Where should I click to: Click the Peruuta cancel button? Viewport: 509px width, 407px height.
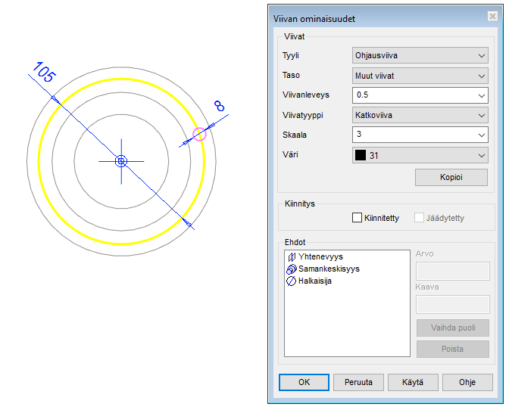tap(358, 382)
